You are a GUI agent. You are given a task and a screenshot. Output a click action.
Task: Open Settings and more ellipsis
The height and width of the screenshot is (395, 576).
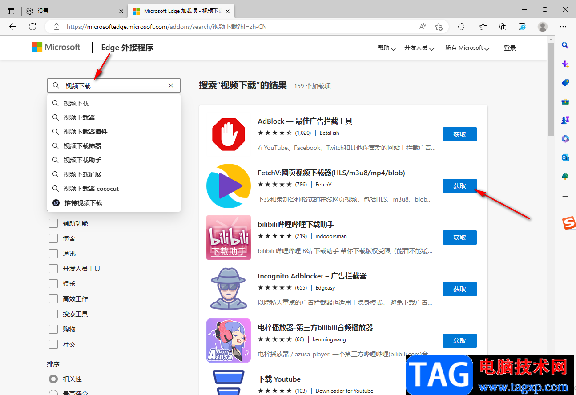pos(564,27)
